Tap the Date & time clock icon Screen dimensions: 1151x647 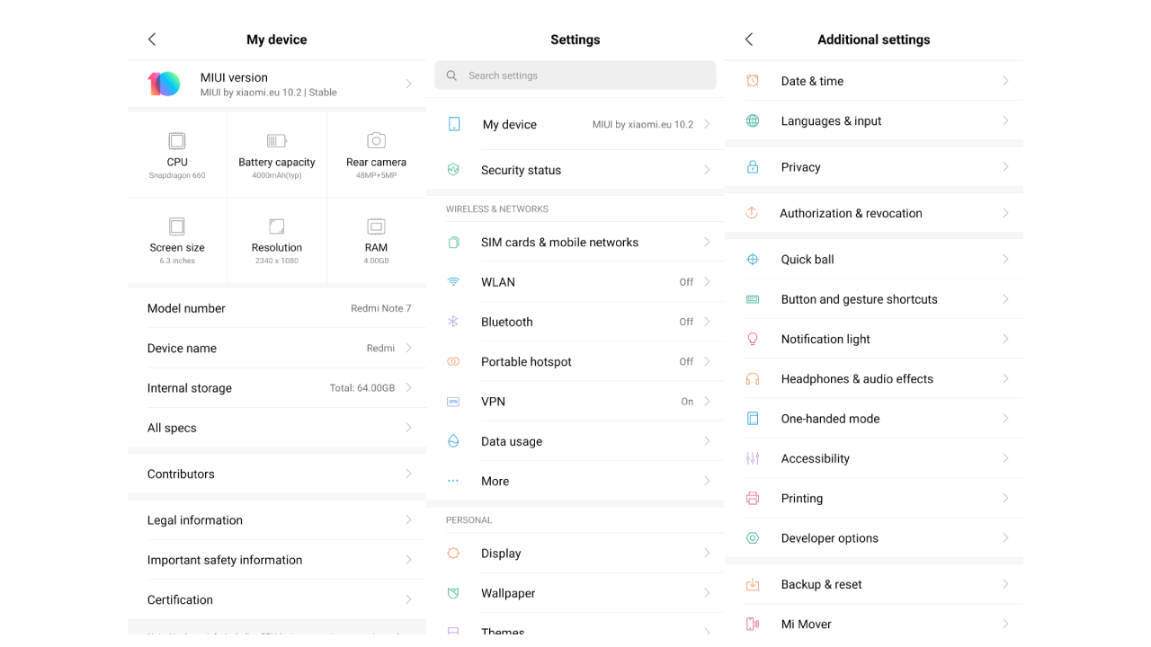point(753,81)
